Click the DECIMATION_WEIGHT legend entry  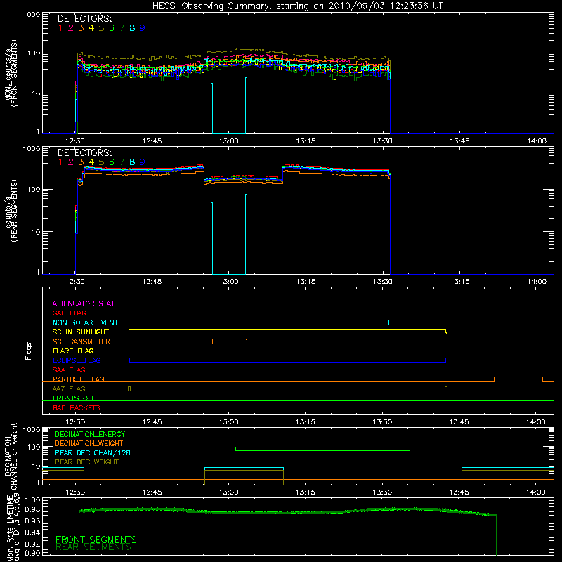tap(89, 443)
